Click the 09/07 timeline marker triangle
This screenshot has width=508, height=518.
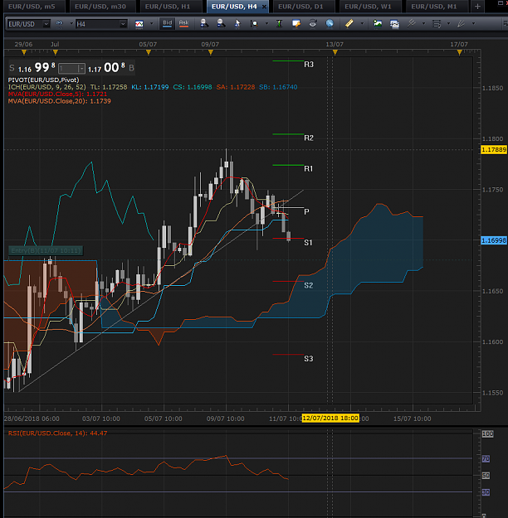click(211, 52)
